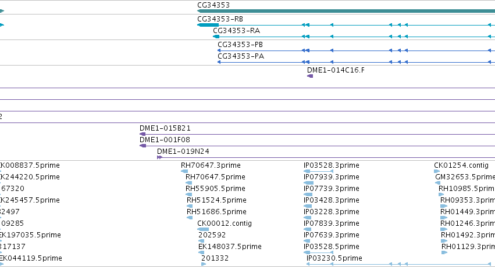Select the RH51686.5prime feature label
Viewport: 495px width, 267px height.
[x=216, y=212]
